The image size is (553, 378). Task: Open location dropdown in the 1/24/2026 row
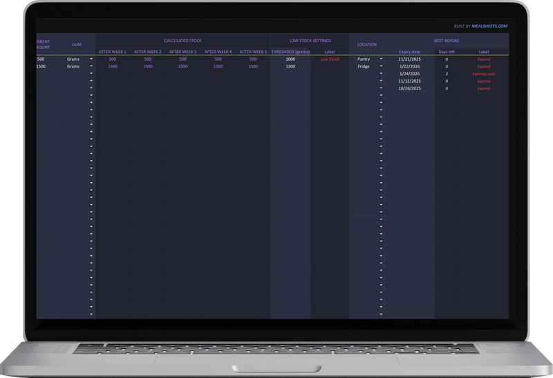coord(381,74)
